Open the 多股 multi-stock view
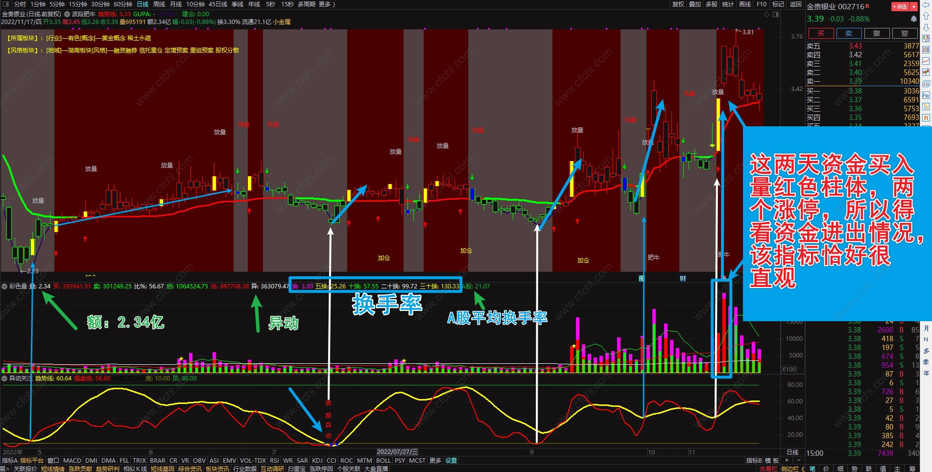 click(x=712, y=4)
